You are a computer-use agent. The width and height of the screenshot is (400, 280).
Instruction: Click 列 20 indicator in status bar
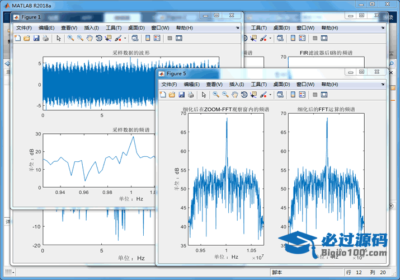(x=378, y=272)
